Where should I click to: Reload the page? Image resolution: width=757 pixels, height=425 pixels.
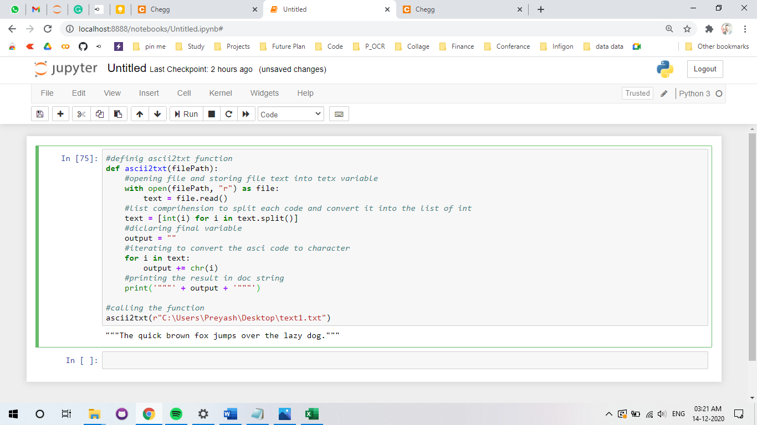pyautogui.click(x=48, y=29)
